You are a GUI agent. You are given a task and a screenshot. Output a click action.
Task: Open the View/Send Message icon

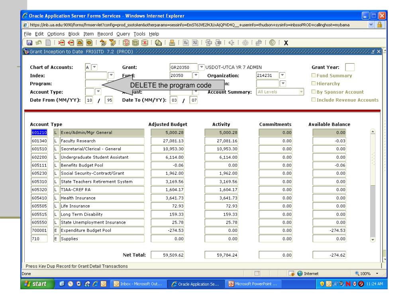pyautogui.click(x=158, y=43)
